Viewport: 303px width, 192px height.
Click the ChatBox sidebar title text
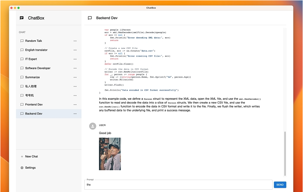click(36, 18)
